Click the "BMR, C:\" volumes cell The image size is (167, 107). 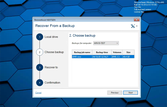coord(117,57)
